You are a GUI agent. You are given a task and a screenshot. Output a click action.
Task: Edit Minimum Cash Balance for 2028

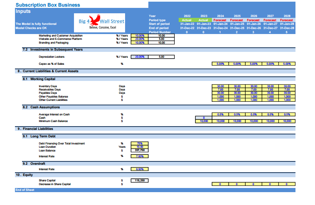287,121
